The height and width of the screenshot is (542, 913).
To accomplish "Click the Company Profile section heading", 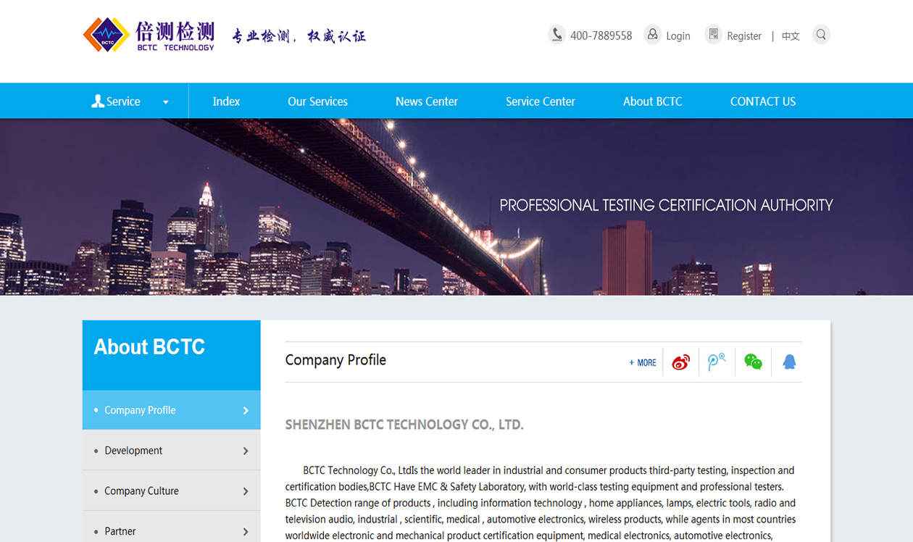I will 335,360.
